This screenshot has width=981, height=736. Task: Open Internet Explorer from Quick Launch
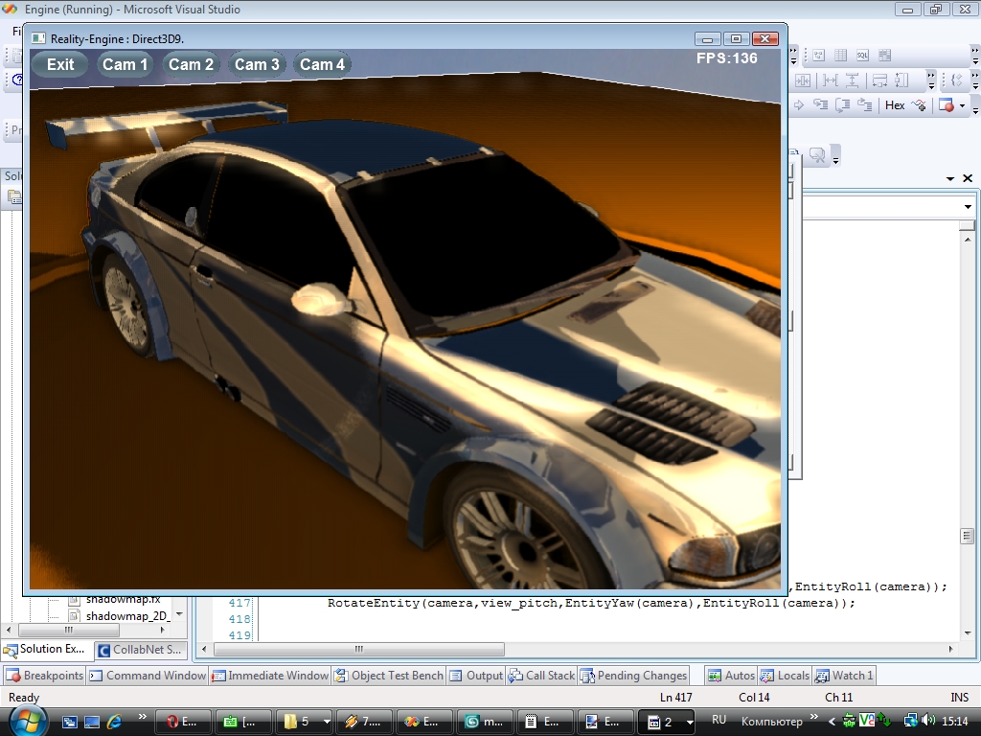pos(114,722)
